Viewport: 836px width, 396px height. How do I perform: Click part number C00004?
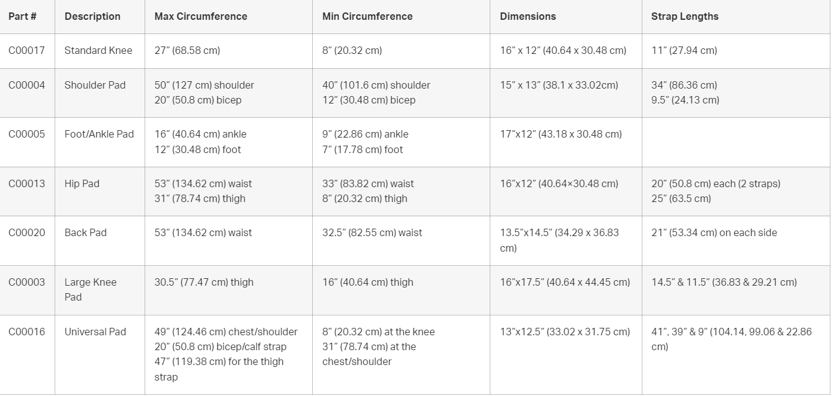pyautogui.click(x=27, y=85)
